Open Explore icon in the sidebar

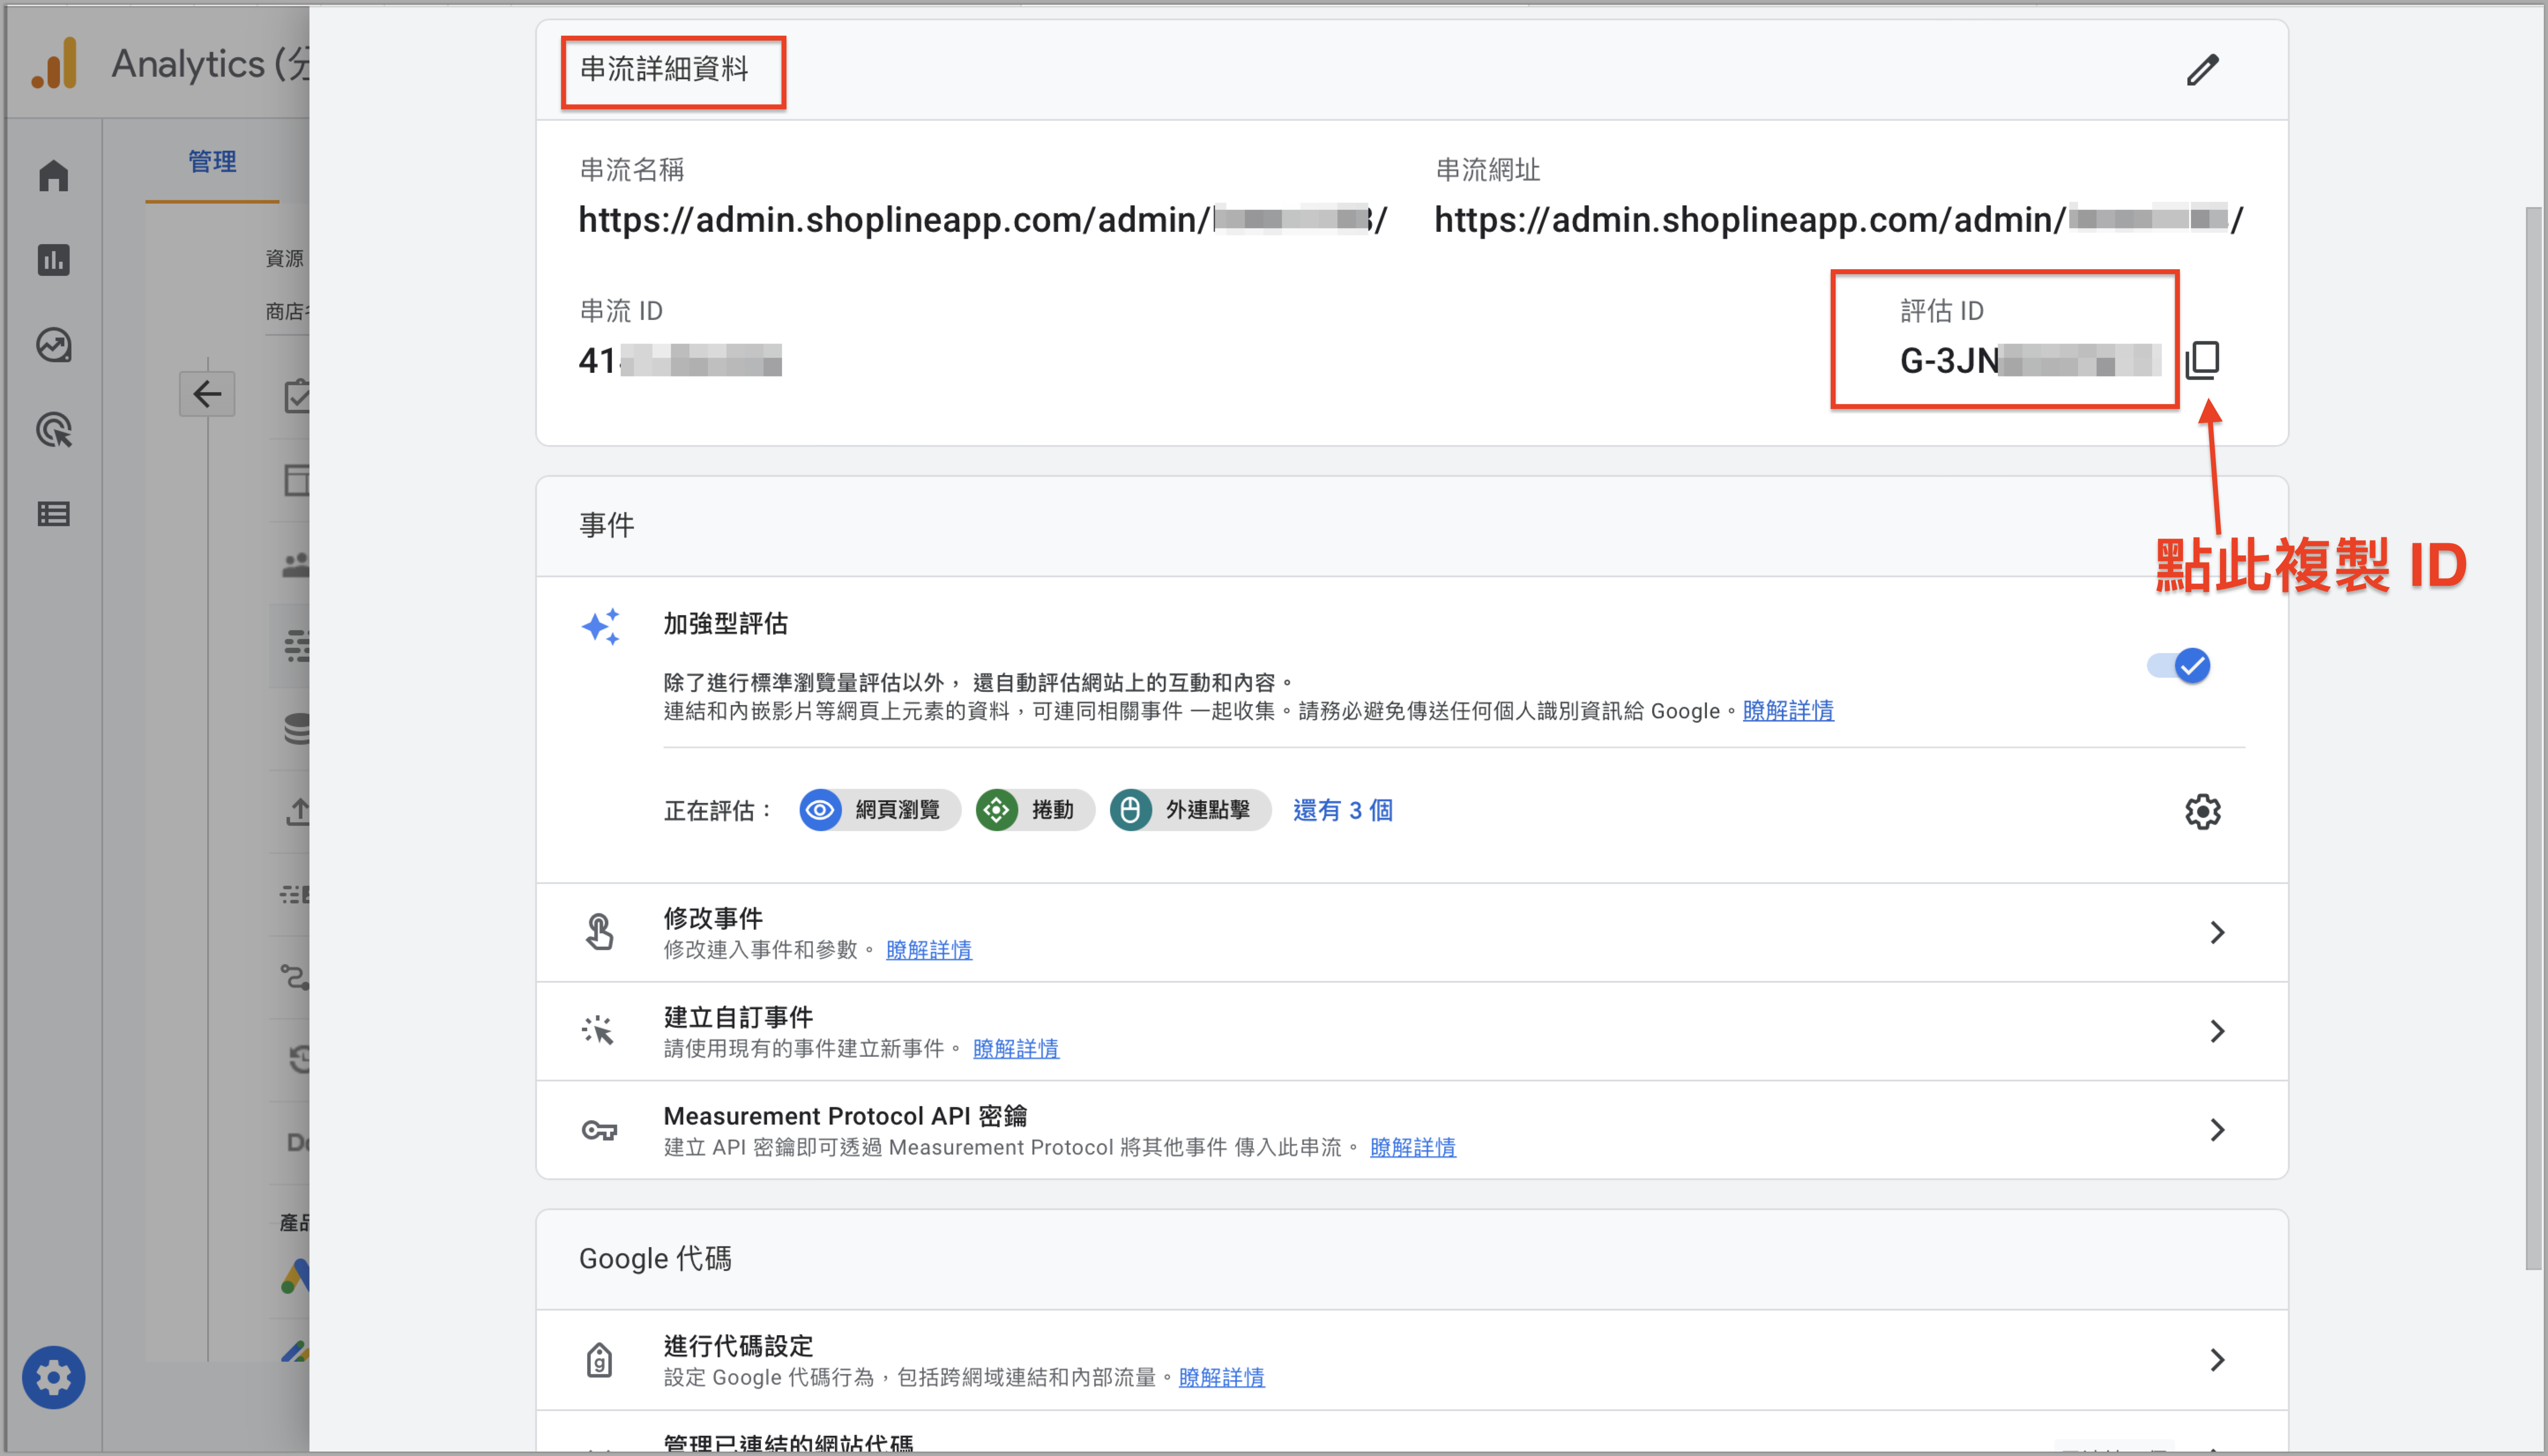[x=54, y=345]
